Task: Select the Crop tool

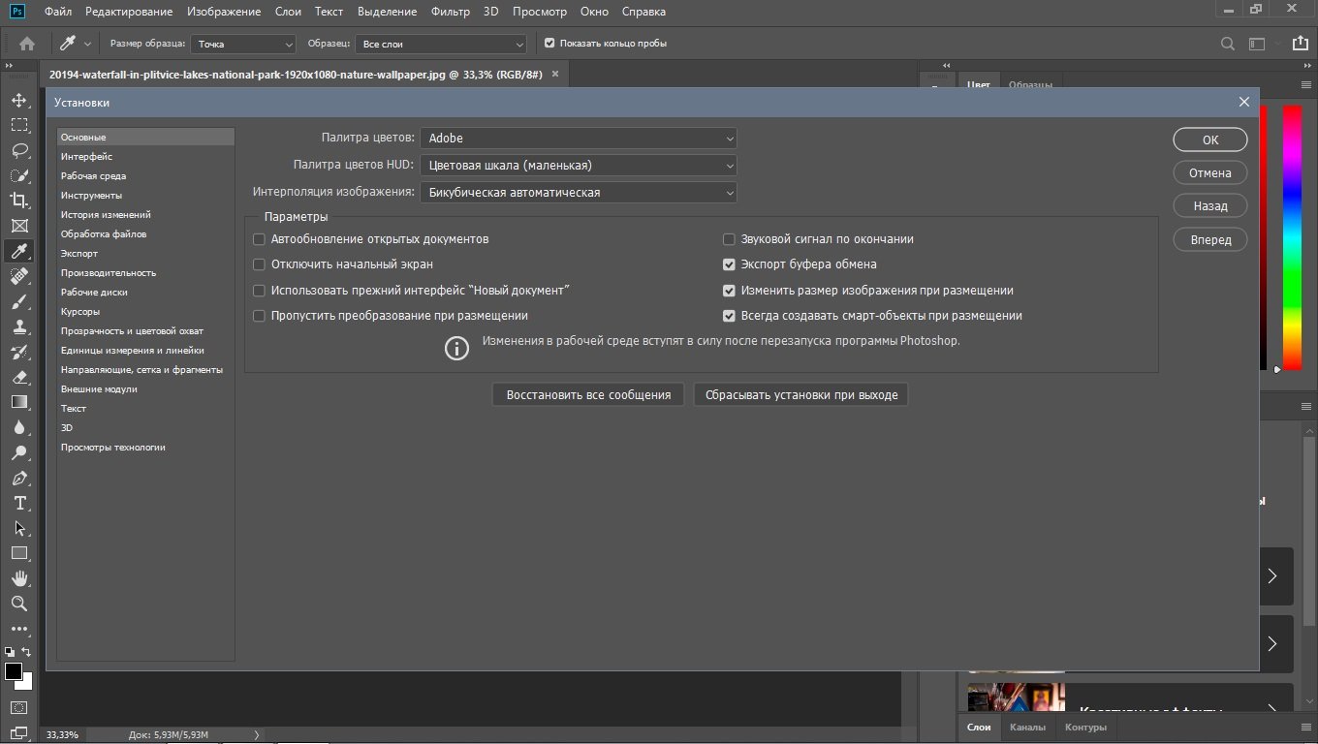Action: (18, 201)
